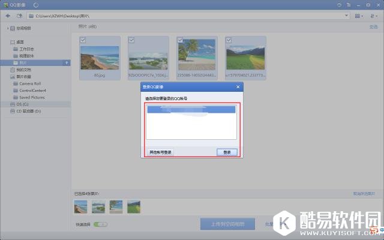
Task: Close the 登录QQ影像 dialog
Action: pos(238,87)
